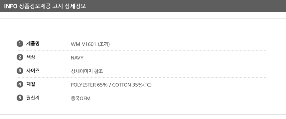
Task: Select the 재질 label
Action: pyautogui.click(x=31, y=84)
